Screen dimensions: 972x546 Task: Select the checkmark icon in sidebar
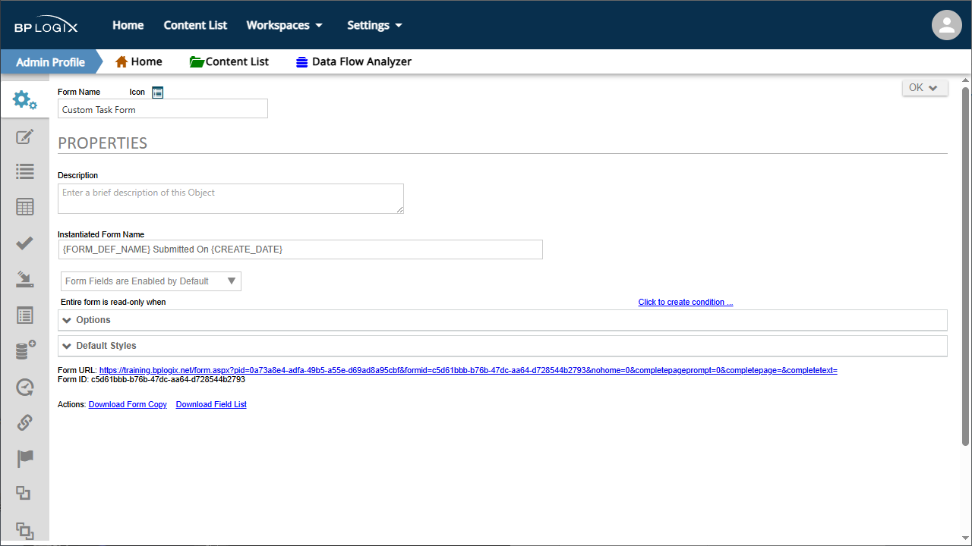(25, 243)
